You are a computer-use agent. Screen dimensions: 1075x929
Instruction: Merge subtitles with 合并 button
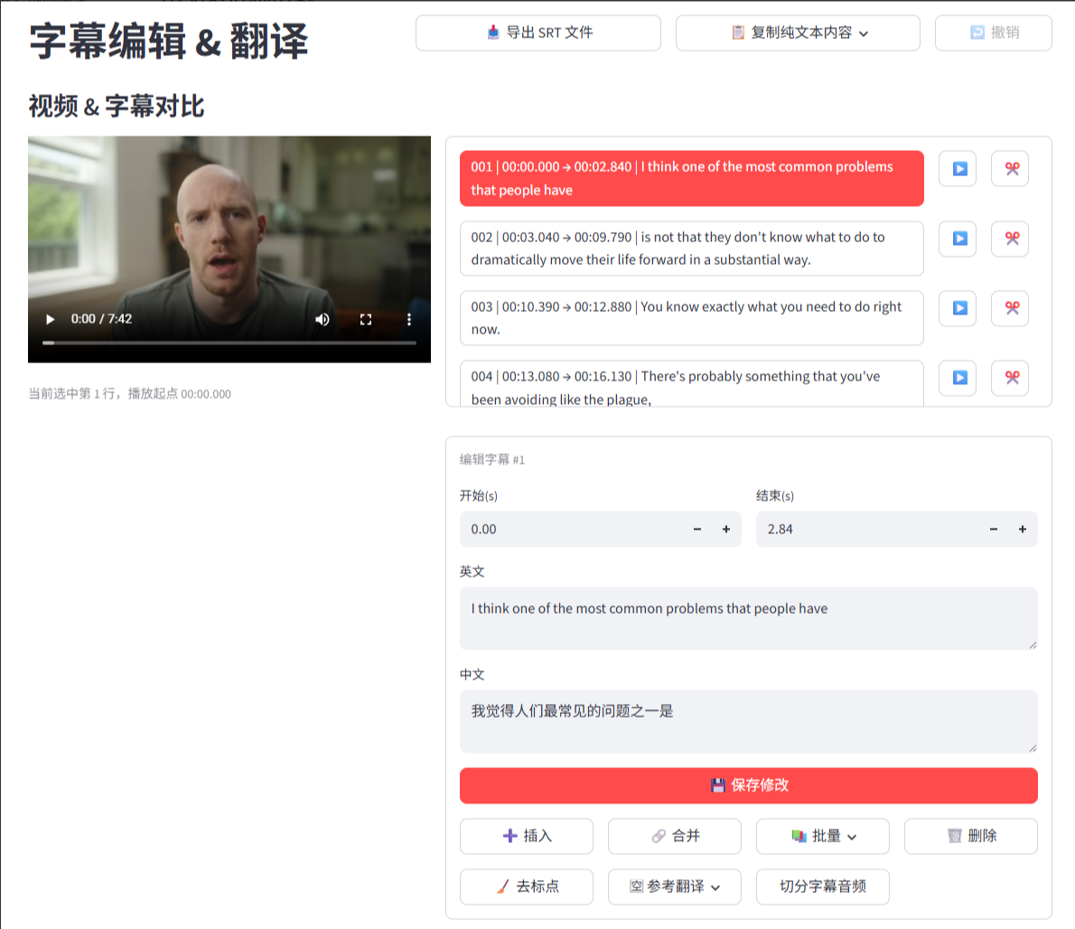coord(675,837)
